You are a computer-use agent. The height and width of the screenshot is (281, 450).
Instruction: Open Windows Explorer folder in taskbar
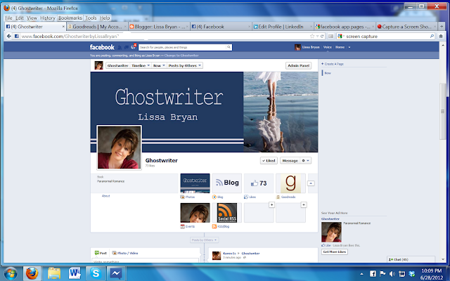coord(54,273)
